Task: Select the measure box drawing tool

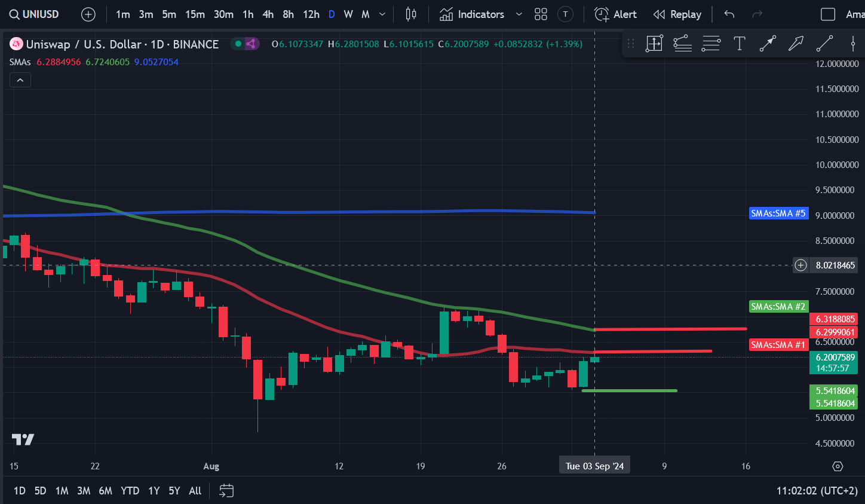Action: click(654, 43)
